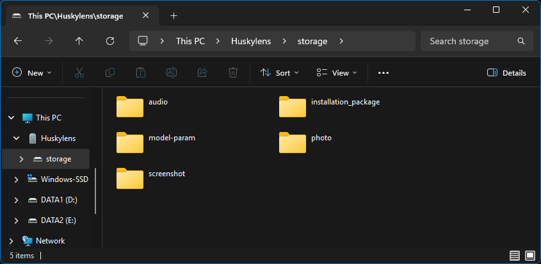This screenshot has width=541, height=264.
Task: Switch to large thumbnails view in status bar
Action: point(529,256)
